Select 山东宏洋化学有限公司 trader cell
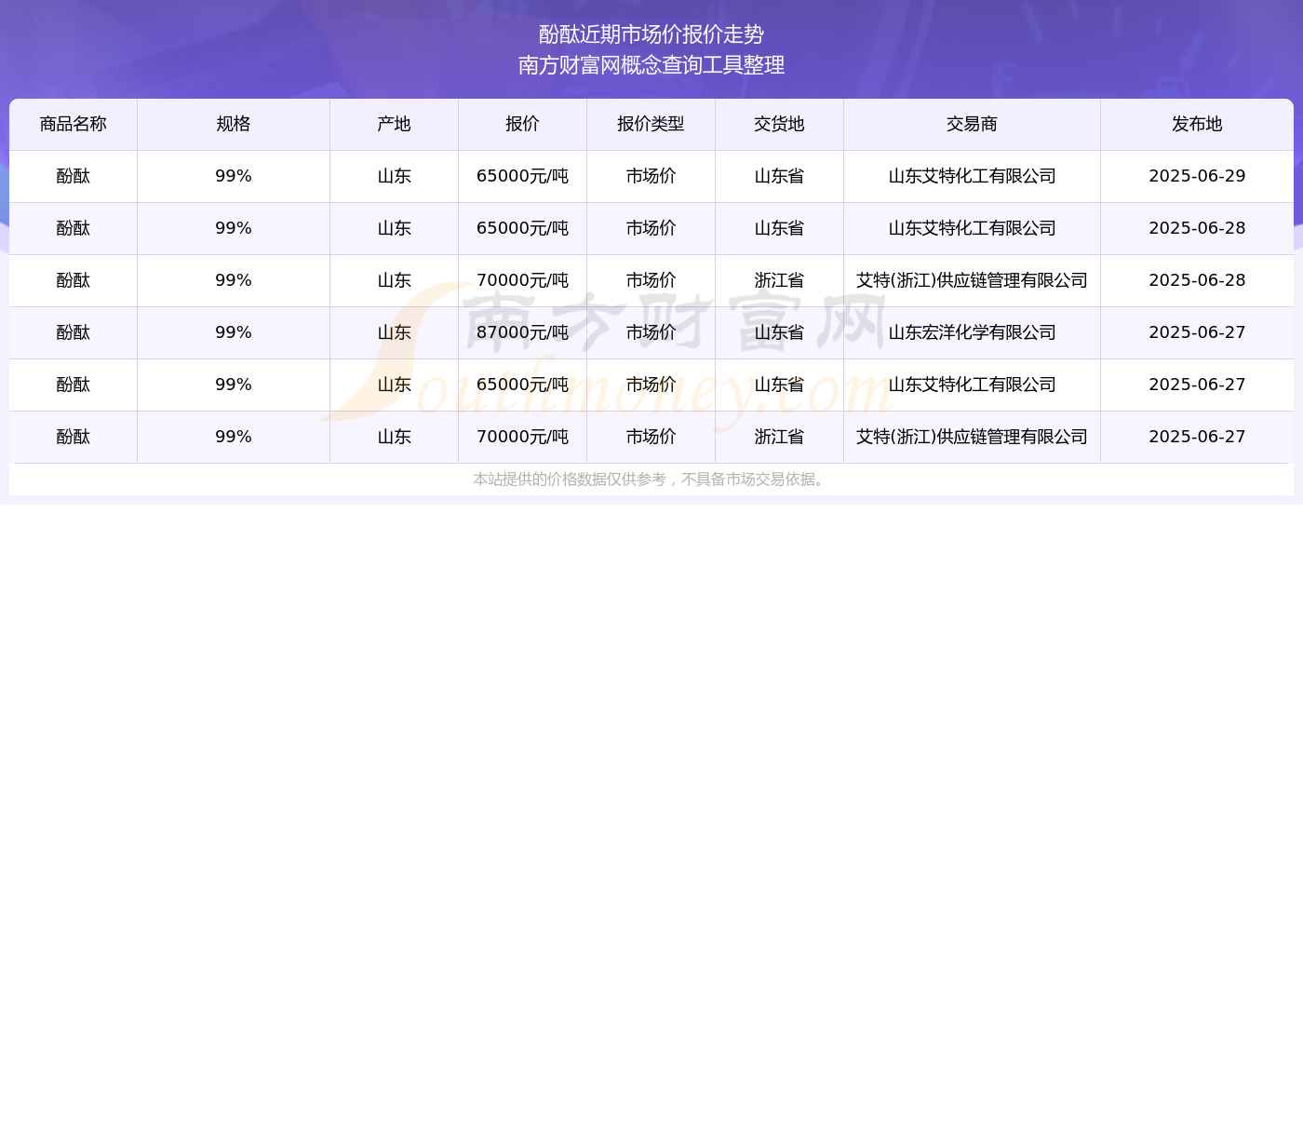The width and height of the screenshot is (1303, 1122). 973,333
